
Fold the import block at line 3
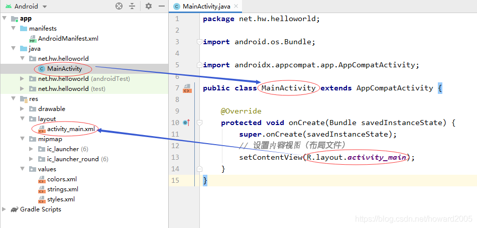pos(199,42)
